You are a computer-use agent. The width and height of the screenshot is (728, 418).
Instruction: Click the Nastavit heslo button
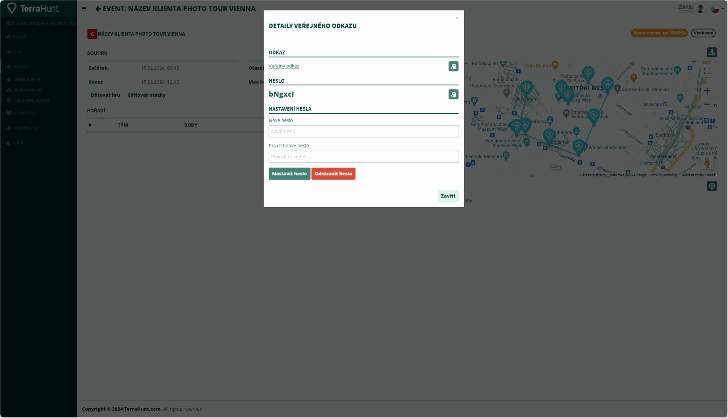[289, 174]
